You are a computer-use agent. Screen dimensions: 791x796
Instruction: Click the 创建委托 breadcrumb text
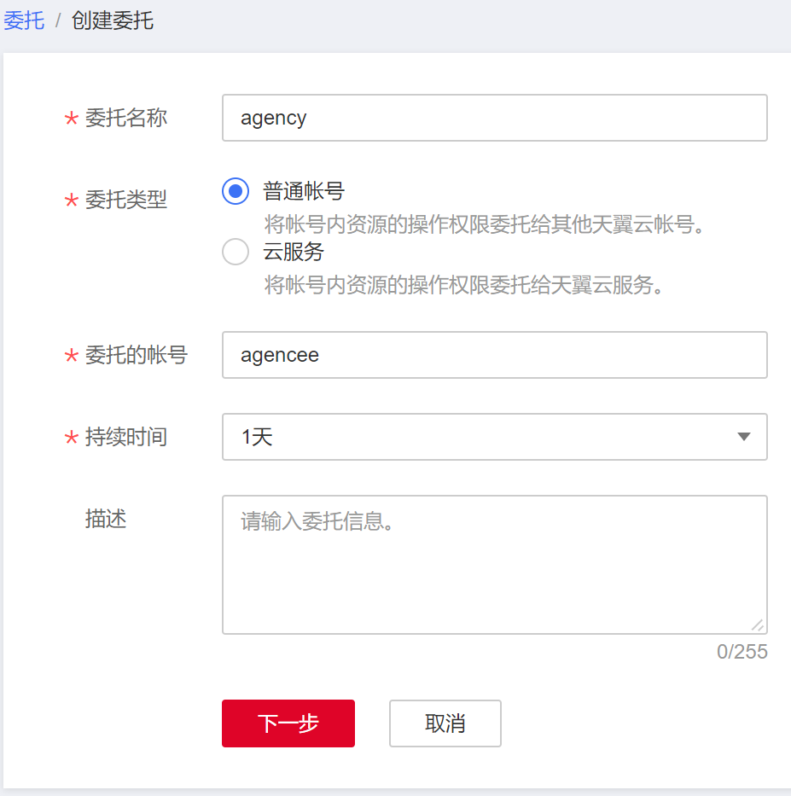click(113, 20)
